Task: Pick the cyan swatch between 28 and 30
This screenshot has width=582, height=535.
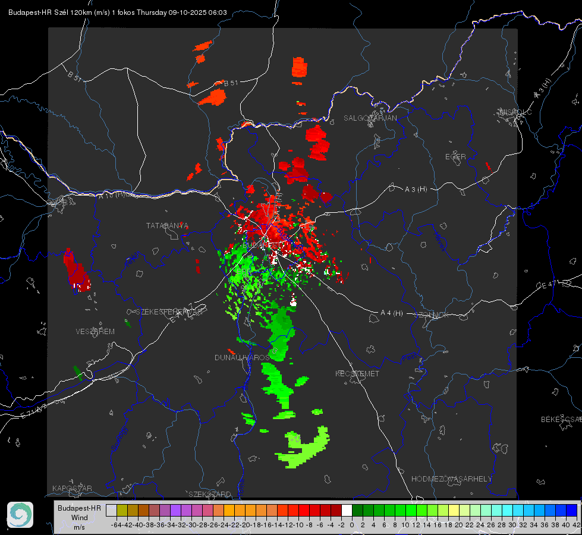Action: pyautogui.click(x=508, y=510)
